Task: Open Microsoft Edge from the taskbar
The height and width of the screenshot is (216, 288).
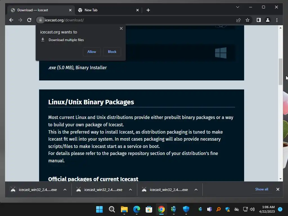Action: [x=136, y=209]
